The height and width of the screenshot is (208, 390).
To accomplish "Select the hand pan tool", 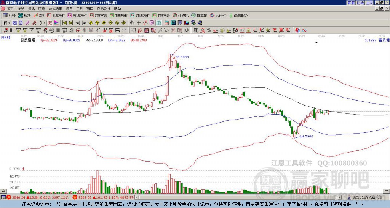I will coord(132,23).
